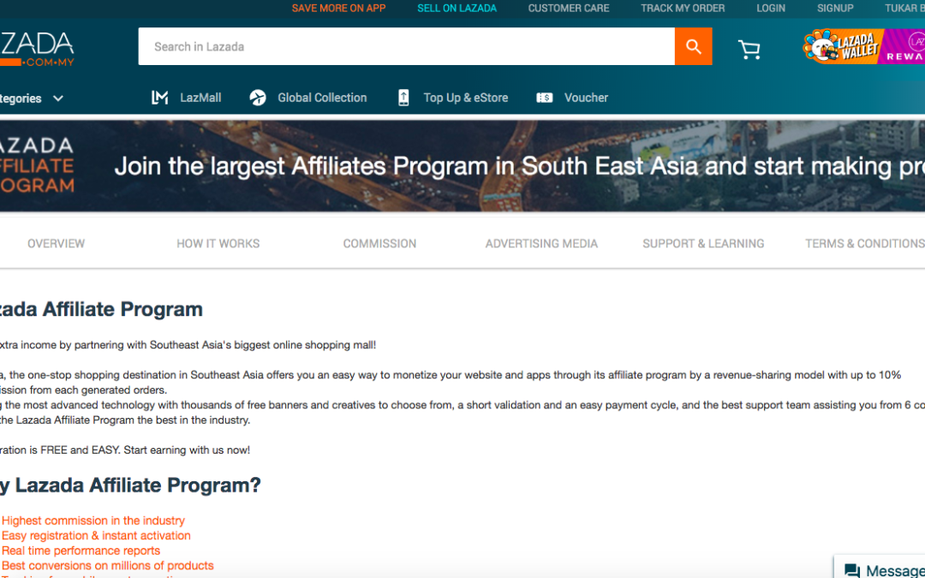
Task: Open the Lazada Wallet banner
Action: [843, 46]
